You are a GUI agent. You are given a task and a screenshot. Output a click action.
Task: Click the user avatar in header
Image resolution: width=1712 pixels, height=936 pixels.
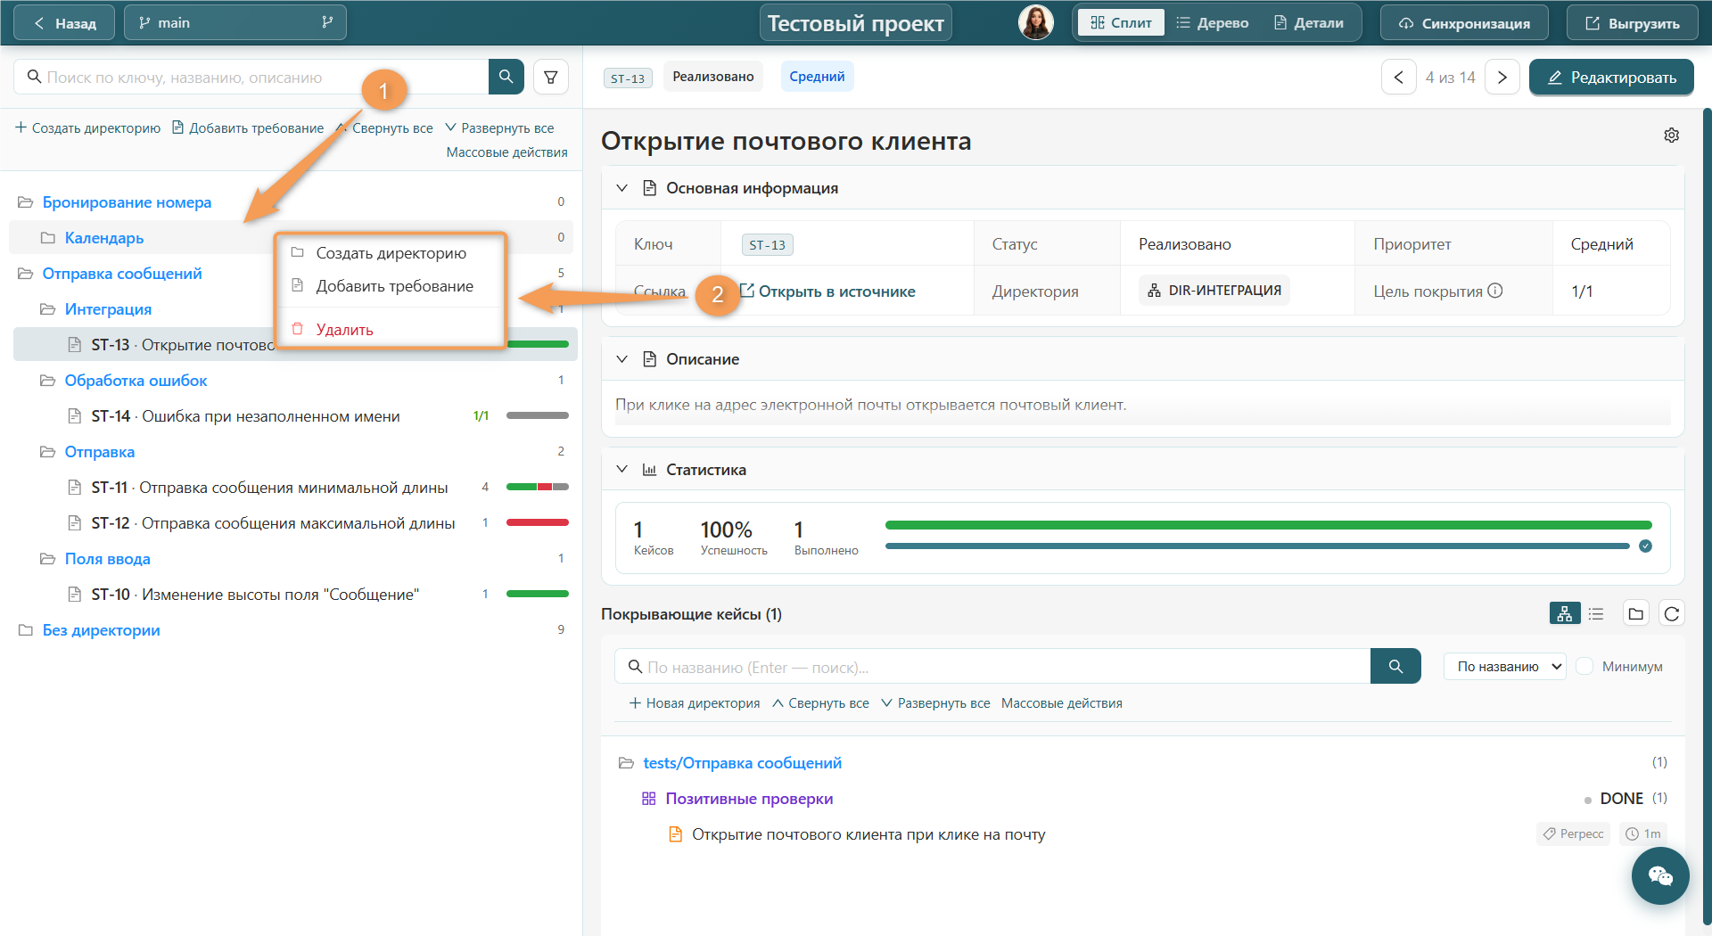click(x=1035, y=22)
